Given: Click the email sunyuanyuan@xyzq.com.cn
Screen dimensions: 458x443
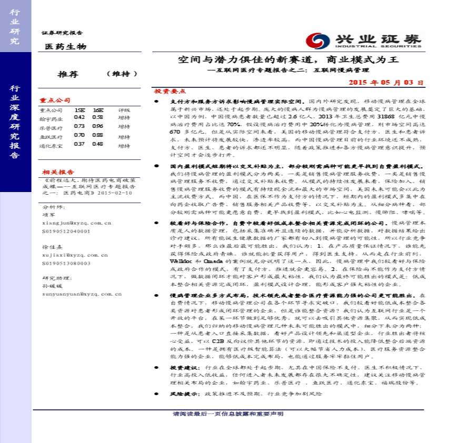Looking at the screenshot, I should pos(82,294).
